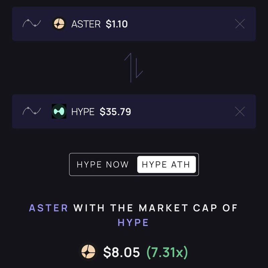Click the purple ASTER link in heading
The width and height of the screenshot is (268, 268).
49,208
